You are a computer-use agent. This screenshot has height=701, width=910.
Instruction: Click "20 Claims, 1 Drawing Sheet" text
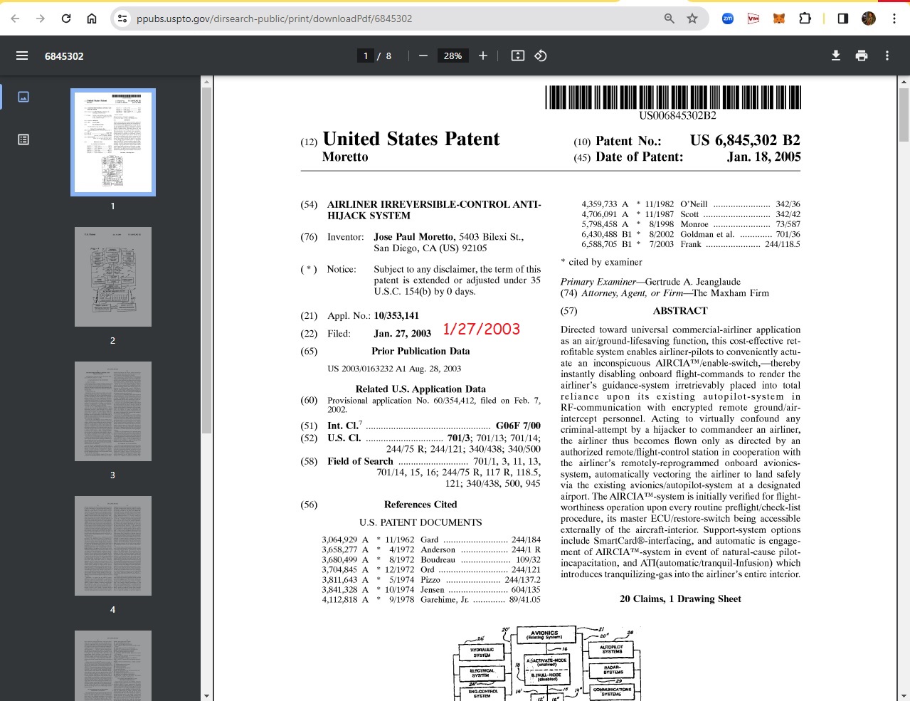coord(680,599)
